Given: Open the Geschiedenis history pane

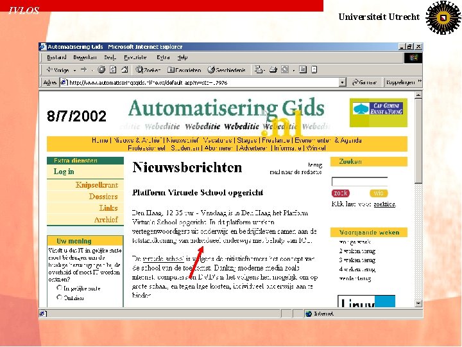Looking at the screenshot, I should pos(227,70).
